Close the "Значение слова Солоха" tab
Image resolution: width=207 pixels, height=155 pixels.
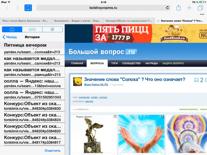click(x=158, y=21)
